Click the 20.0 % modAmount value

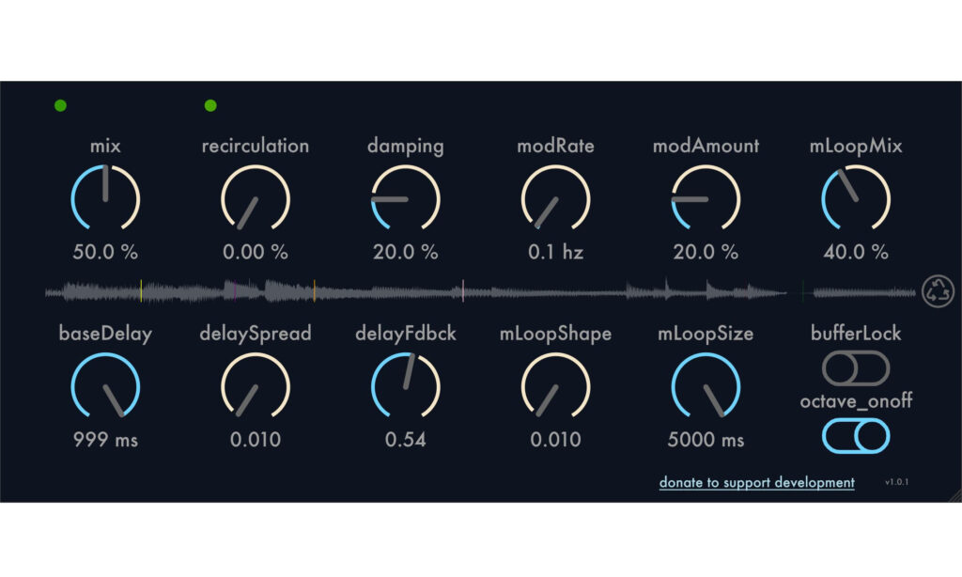point(706,252)
